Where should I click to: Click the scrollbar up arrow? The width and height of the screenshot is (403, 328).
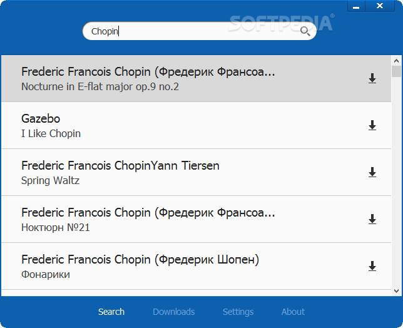(x=396, y=61)
